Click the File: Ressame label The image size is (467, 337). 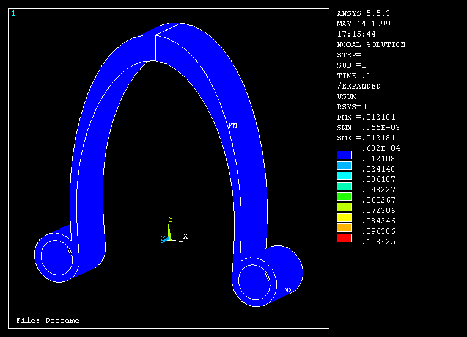(x=48, y=321)
